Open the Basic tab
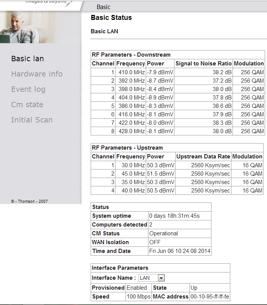Image resolution: width=267 pixels, height=305 pixels. (x=103, y=7)
